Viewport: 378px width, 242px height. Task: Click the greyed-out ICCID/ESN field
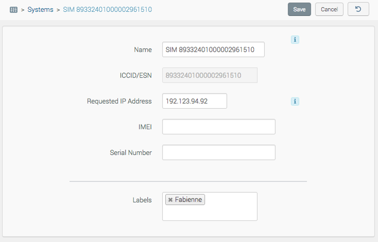pos(209,75)
